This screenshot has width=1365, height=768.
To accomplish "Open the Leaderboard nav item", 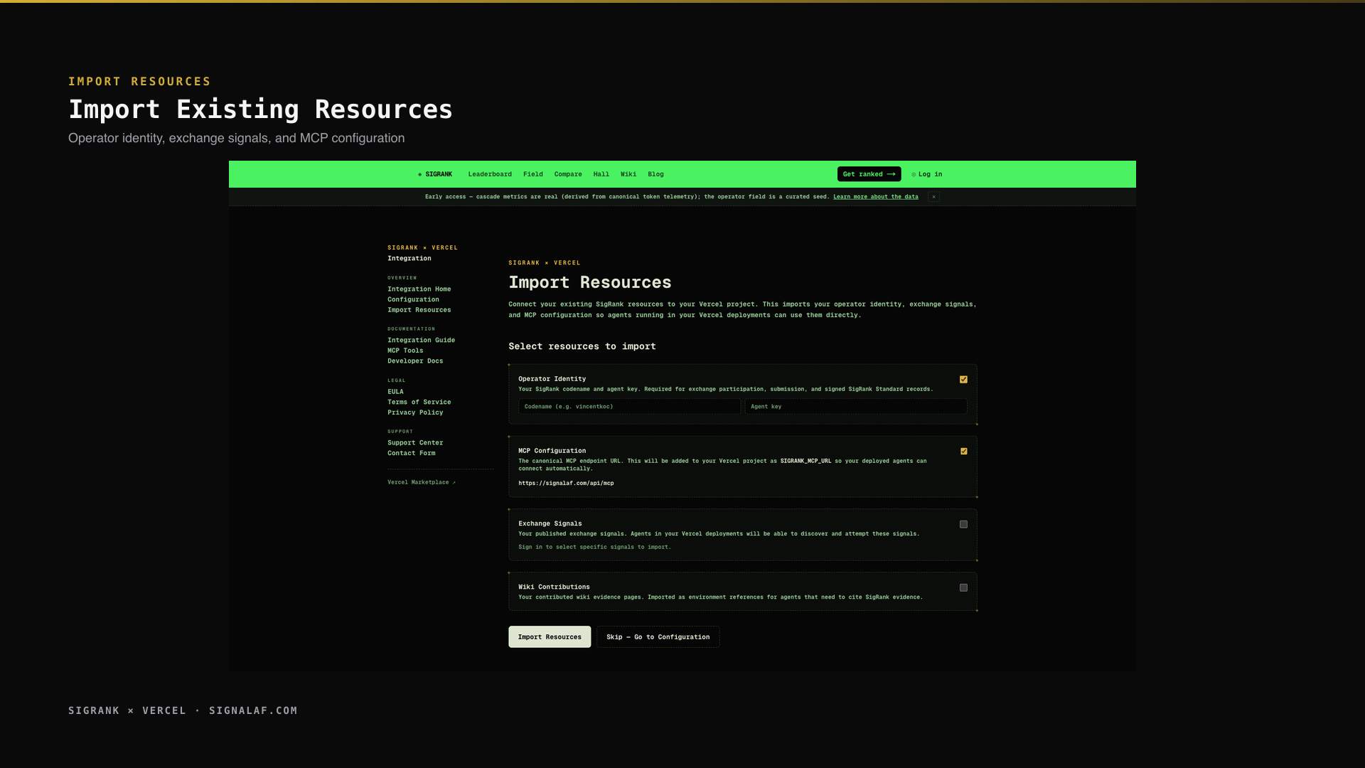I will [x=490, y=174].
